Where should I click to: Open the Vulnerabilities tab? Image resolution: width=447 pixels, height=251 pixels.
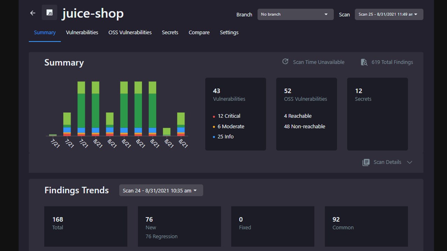(82, 32)
